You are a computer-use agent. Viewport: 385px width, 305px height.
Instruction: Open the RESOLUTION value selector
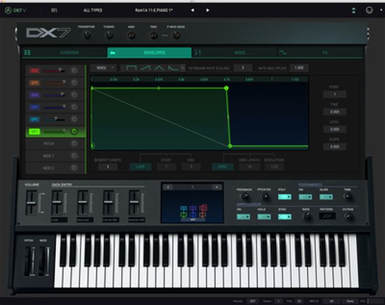pos(274,167)
